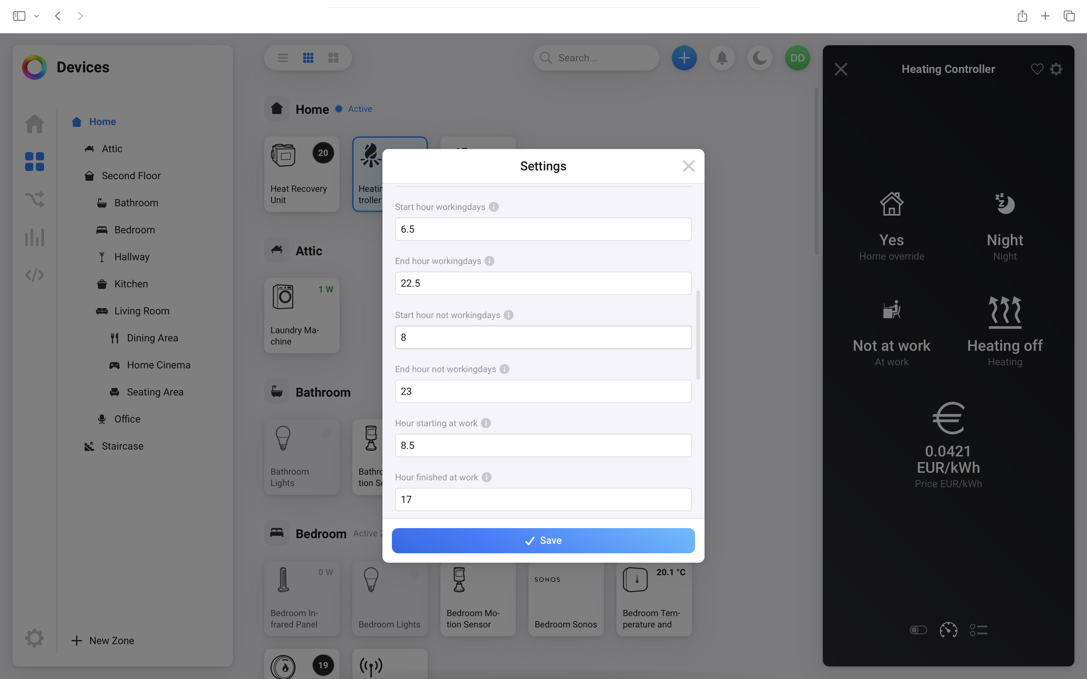The height and width of the screenshot is (679, 1087).
Task: Open the Insights bar chart icon
Action: [35, 237]
